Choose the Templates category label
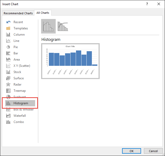 click(x=21, y=28)
